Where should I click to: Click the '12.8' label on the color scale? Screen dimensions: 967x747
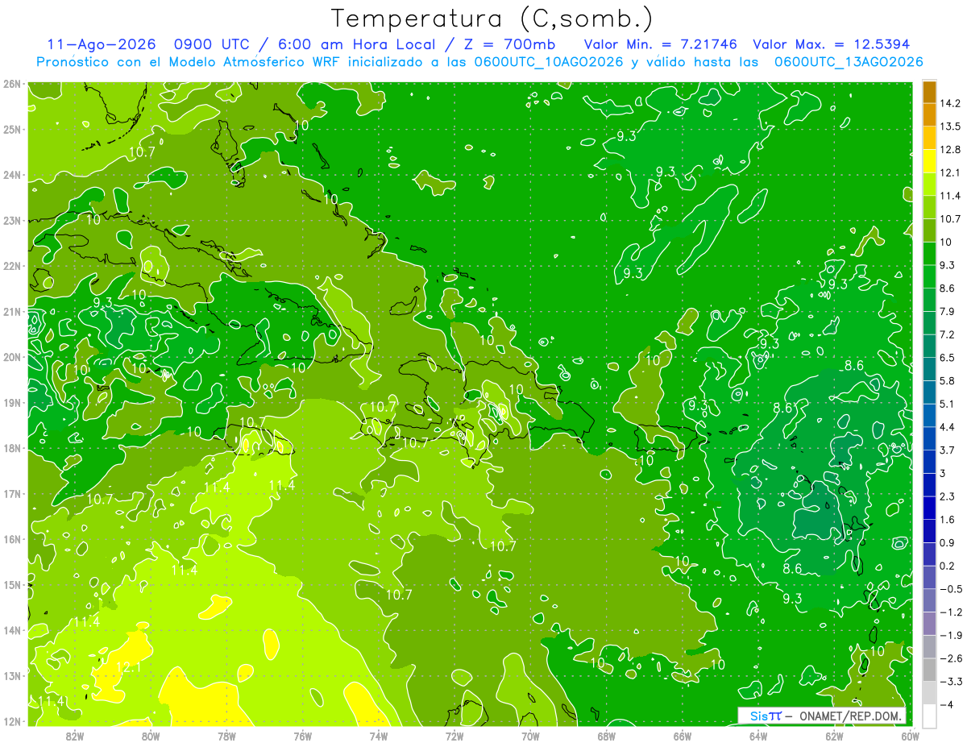[950, 149]
